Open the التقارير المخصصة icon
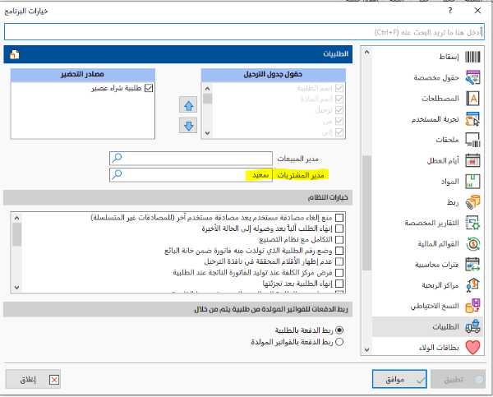Image resolution: width=493 pixels, height=397 pixels. click(472, 223)
